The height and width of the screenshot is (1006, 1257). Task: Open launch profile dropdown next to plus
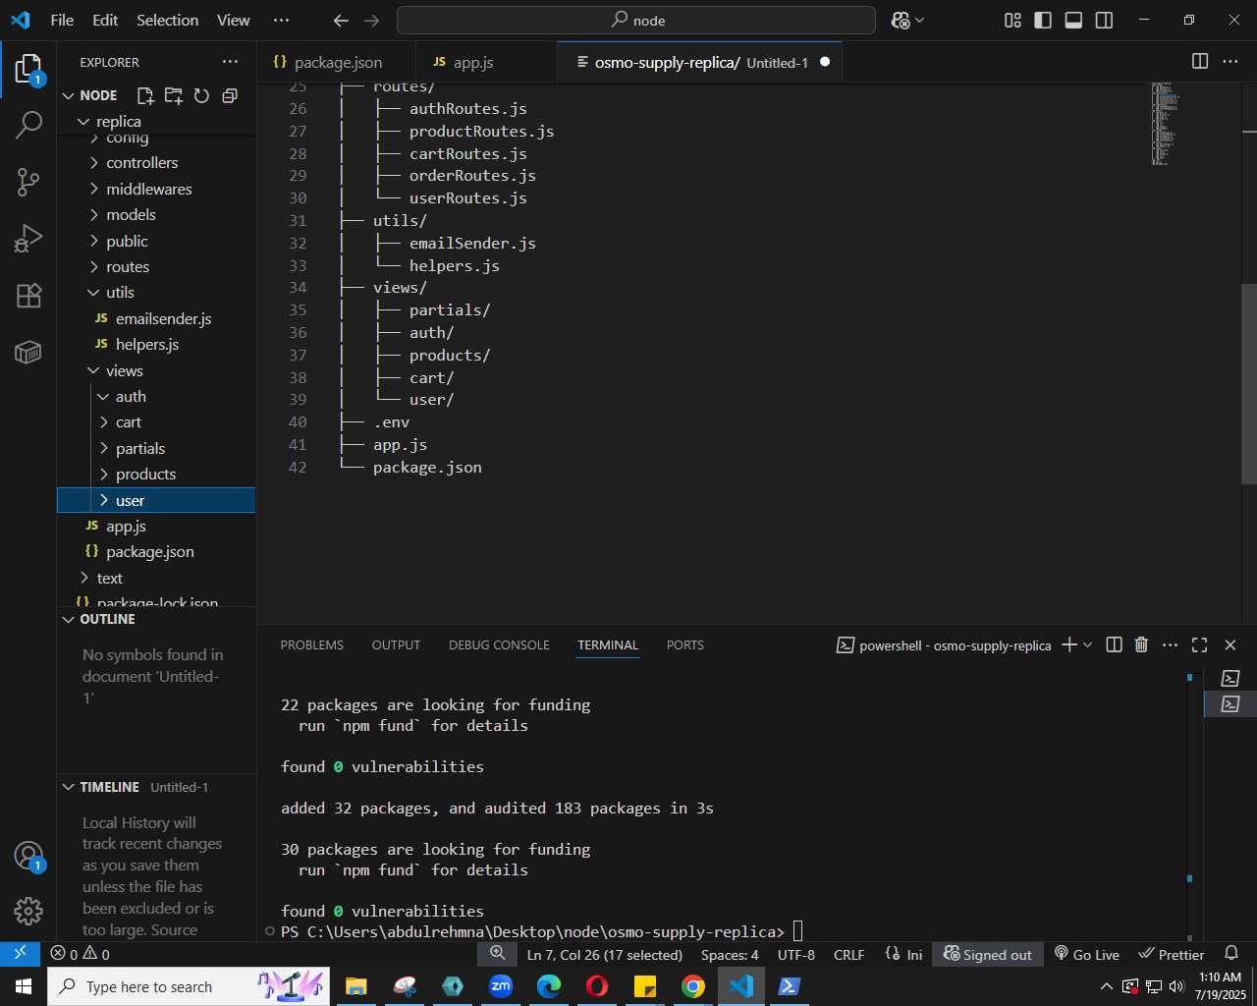1087,644
